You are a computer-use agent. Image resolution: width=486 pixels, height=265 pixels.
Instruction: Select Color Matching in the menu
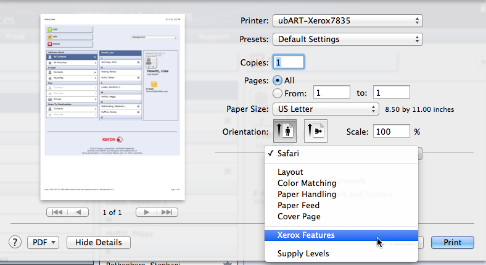pyautogui.click(x=307, y=183)
